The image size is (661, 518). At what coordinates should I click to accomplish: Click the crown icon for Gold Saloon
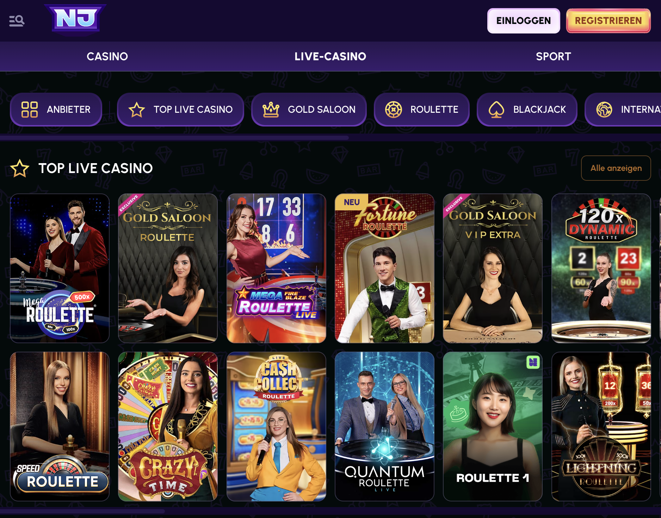click(271, 110)
